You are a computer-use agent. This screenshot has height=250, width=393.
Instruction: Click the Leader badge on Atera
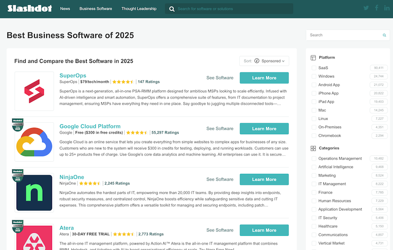coord(18,226)
